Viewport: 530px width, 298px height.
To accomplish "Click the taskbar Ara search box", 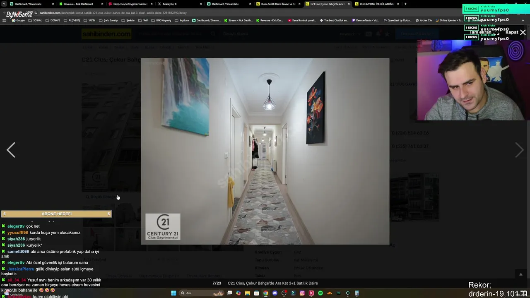I will click(x=202, y=293).
